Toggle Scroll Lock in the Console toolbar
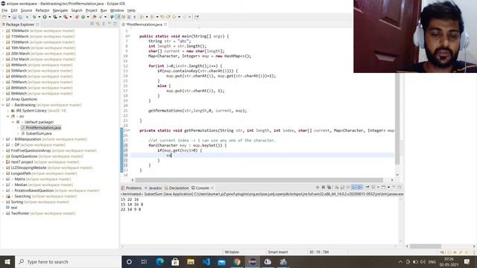The image size is (477, 268). click(342, 187)
